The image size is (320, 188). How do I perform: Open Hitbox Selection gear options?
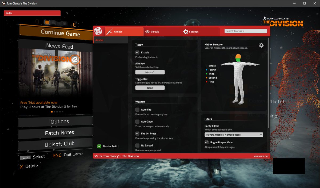coord(261,45)
